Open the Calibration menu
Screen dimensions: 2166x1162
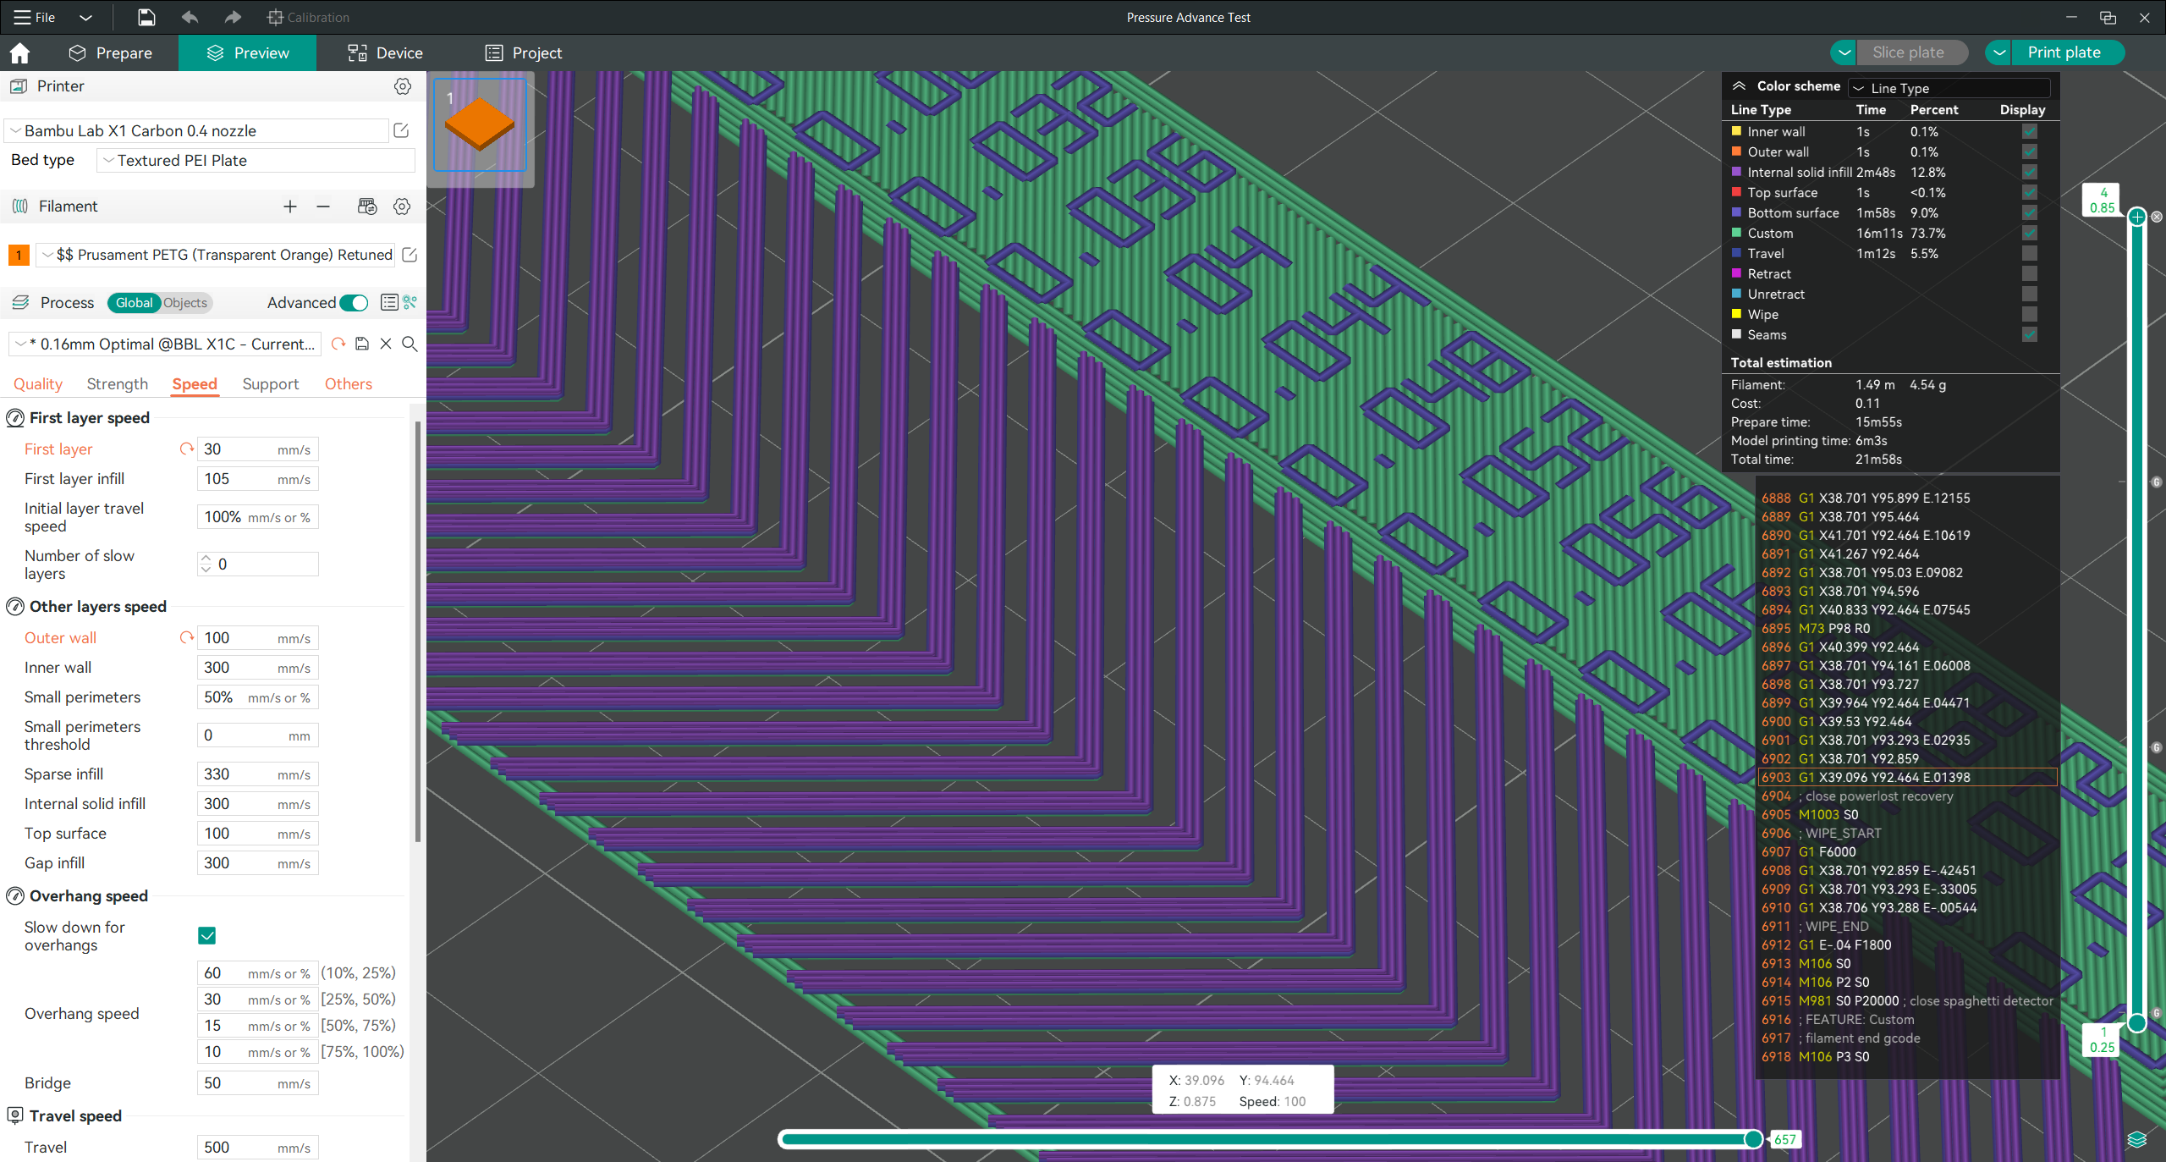308,17
